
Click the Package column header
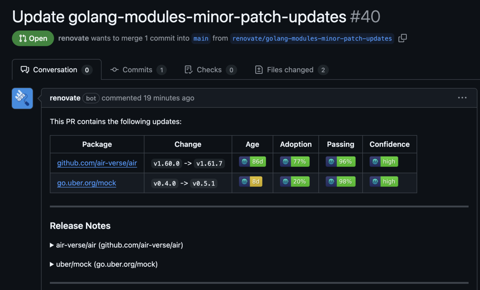(97, 144)
